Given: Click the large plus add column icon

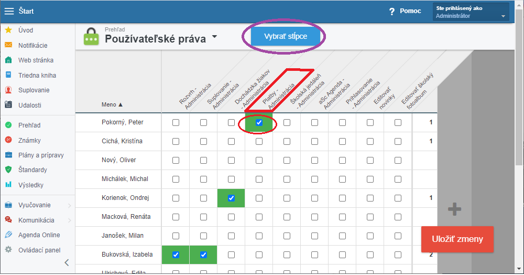Looking at the screenshot, I should [454, 209].
